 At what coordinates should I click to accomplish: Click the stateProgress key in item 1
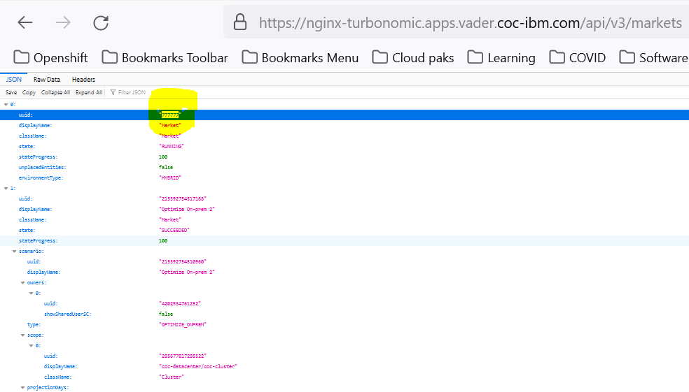39,241
